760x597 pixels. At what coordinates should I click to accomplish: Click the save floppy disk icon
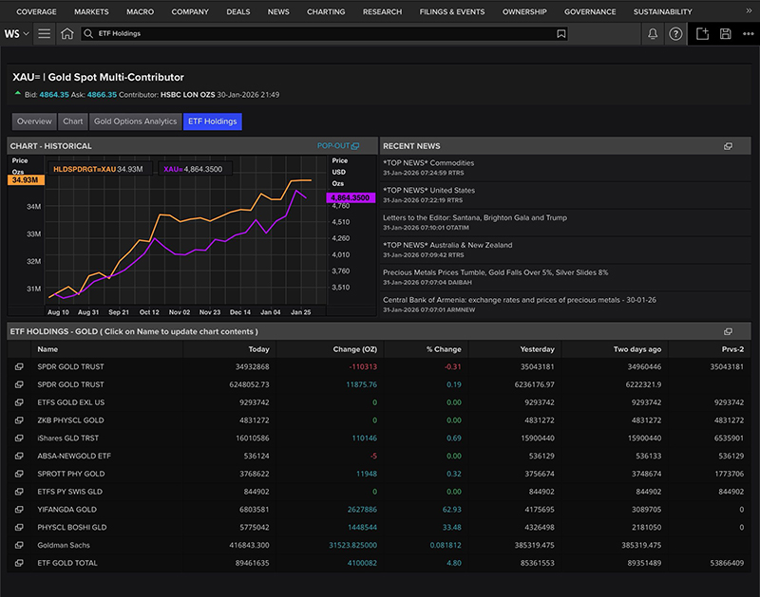[x=726, y=33]
